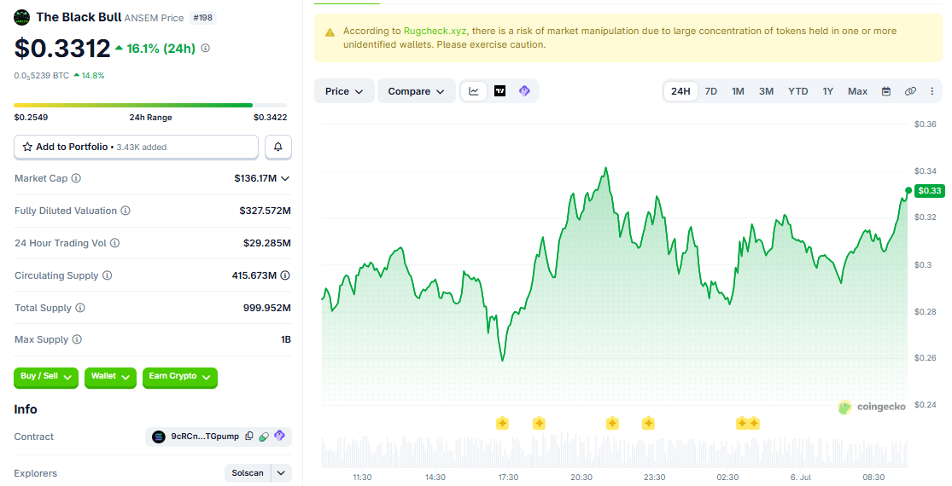Screen dimensions: 952x486
Task: Open Solscan explorer link
Action: [x=248, y=472]
